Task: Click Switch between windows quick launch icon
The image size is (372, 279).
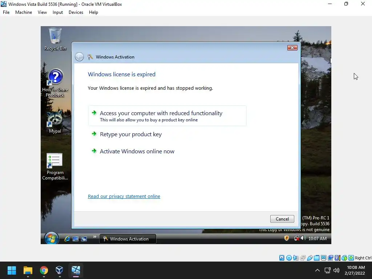Action: [x=84, y=239]
